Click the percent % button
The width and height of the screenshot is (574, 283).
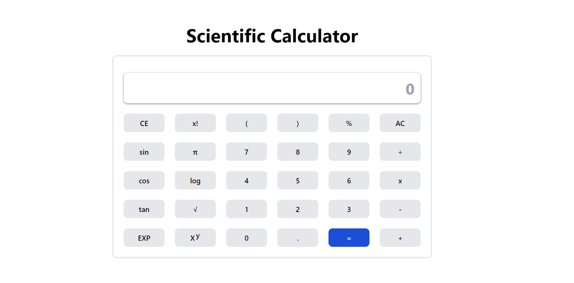(x=349, y=123)
